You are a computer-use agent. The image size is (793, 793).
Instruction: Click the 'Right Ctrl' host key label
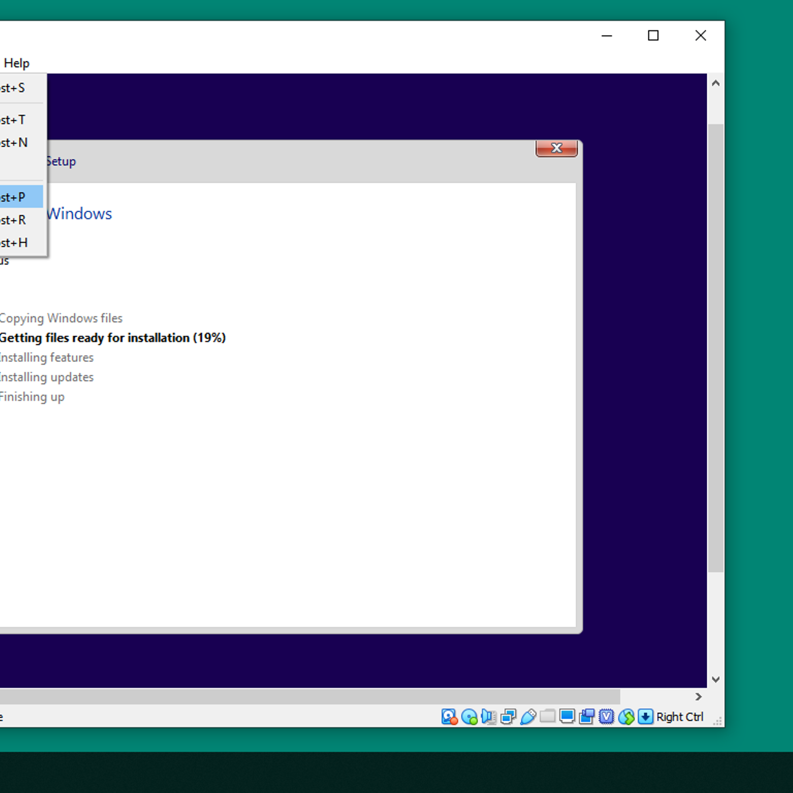point(680,717)
